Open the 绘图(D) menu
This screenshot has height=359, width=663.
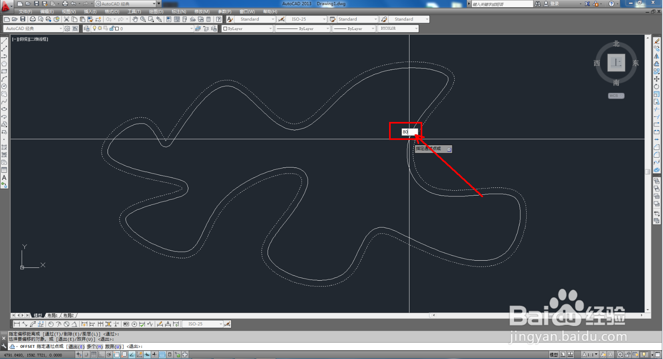pos(156,12)
